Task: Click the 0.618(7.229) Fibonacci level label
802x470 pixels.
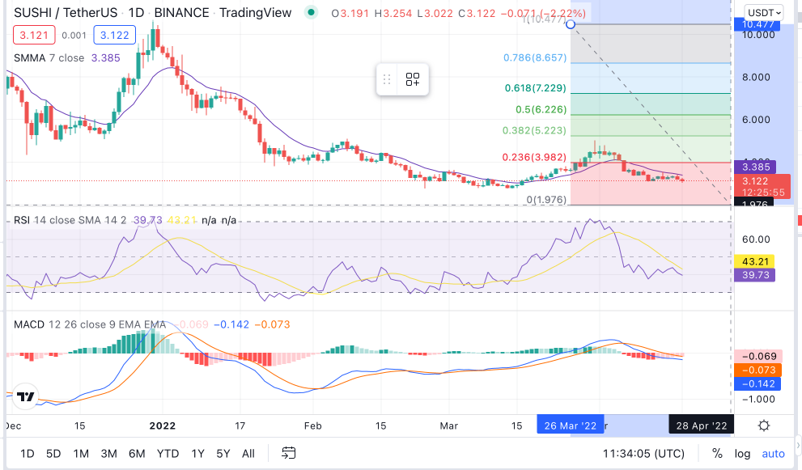Action: [536, 88]
